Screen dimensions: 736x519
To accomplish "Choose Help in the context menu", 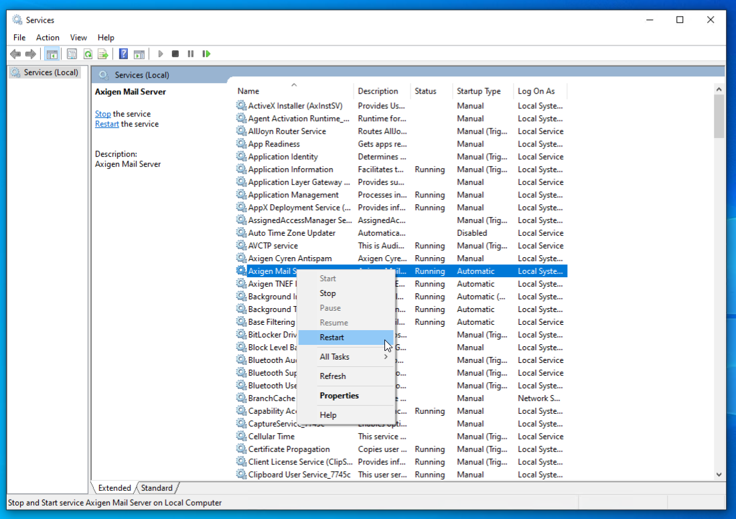I will pos(346,415).
